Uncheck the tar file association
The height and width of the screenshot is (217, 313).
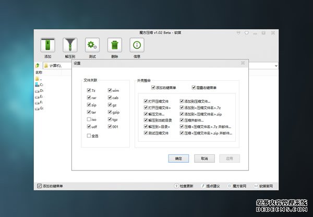[x=89, y=112]
